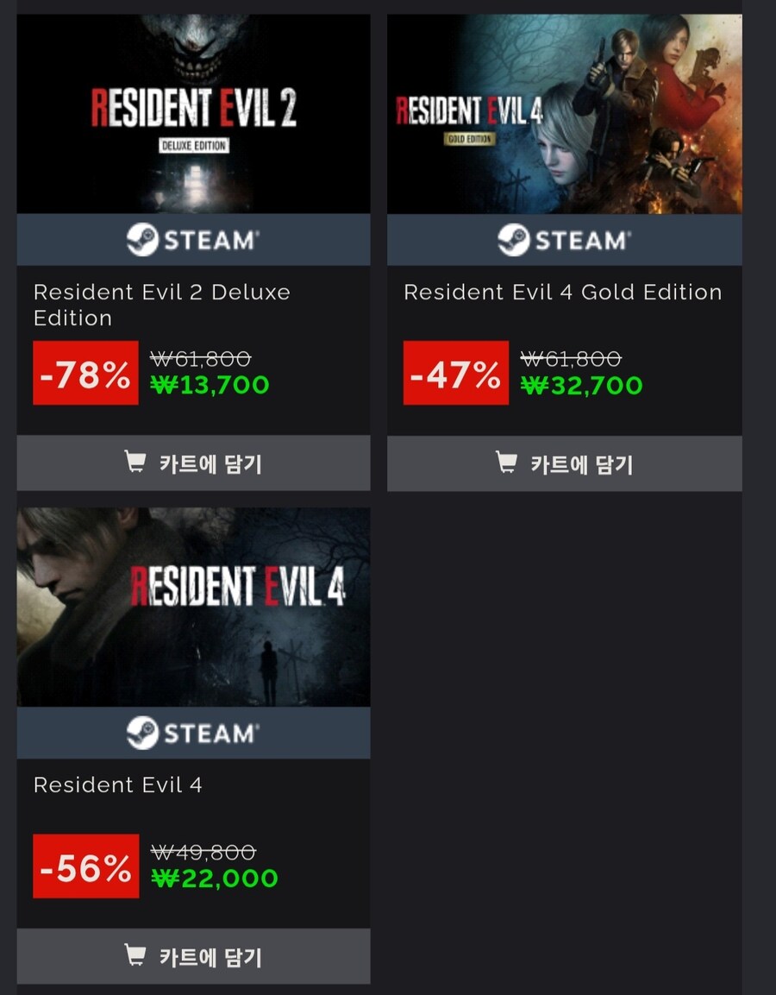Open Resident Evil 2 Deluxe Edition cover image

[x=193, y=114]
